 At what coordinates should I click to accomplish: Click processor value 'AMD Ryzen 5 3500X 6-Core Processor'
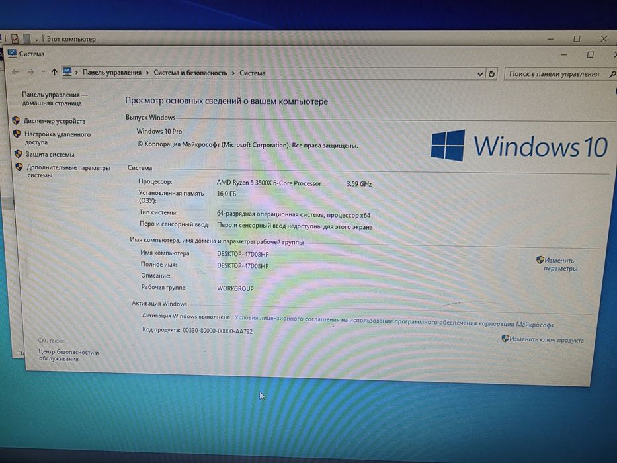tap(268, 183)
